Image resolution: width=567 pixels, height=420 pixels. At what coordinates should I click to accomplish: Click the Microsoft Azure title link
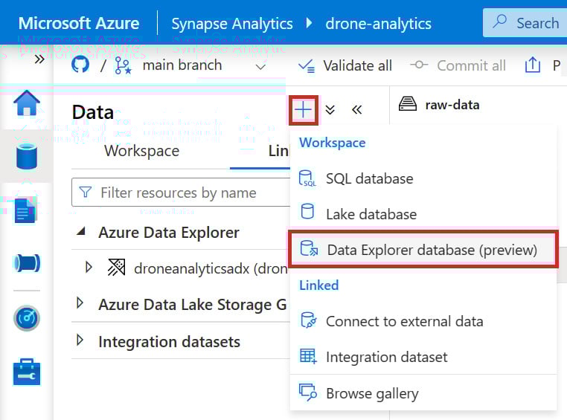[x=79, y=23]
